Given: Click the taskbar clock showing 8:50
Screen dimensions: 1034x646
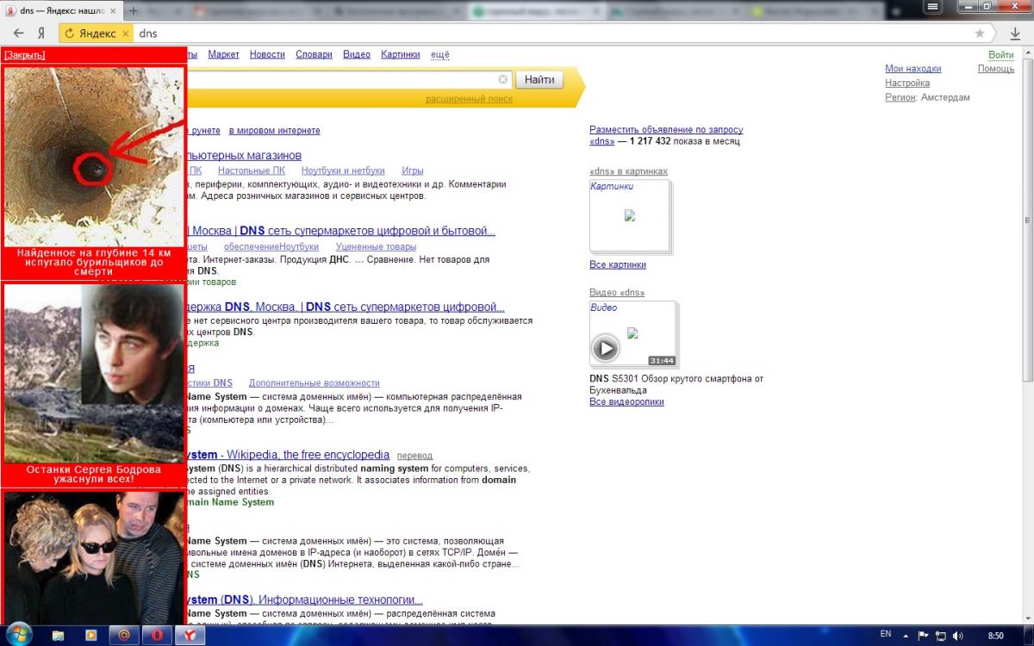Looking at the screenshot, I should pos(995,636).
